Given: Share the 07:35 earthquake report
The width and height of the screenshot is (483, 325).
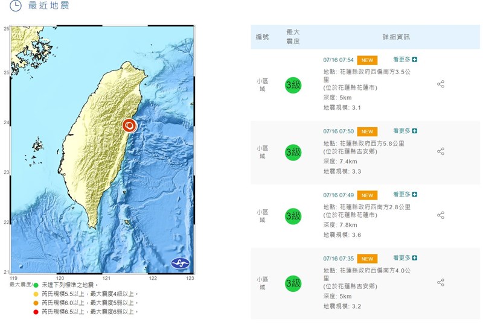Looking at the screenshot, I should (440, 282).
